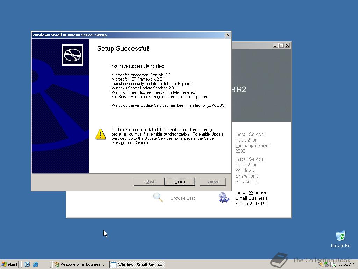Open the Start menu
358x269 pixels.
[9, 264]
